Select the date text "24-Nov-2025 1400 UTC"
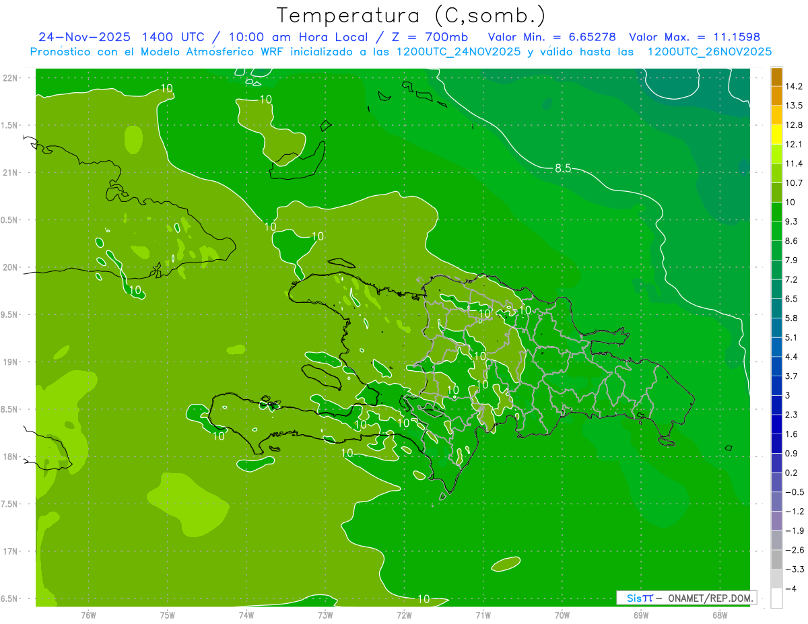Screen dimensions: 808x624 pos(121,37)
